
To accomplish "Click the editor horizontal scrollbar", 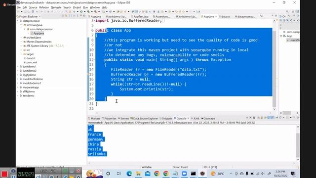I will click(183, 113).
